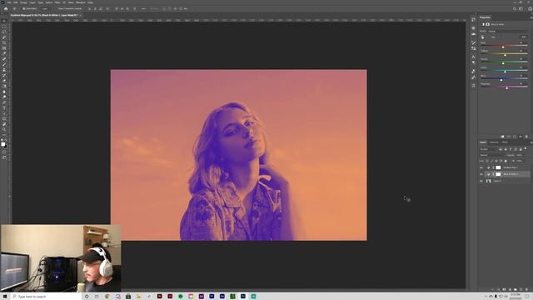Viewport: 533px width, 300px height.
Task: Switch to the Paths tab
Action: pos(505,142)
